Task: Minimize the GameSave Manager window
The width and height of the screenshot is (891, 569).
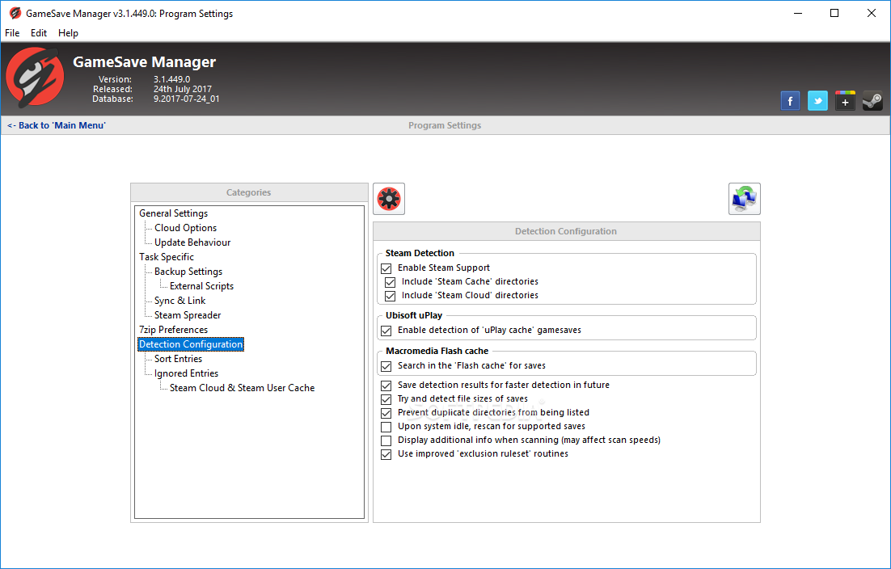Action: click(798, 13)
